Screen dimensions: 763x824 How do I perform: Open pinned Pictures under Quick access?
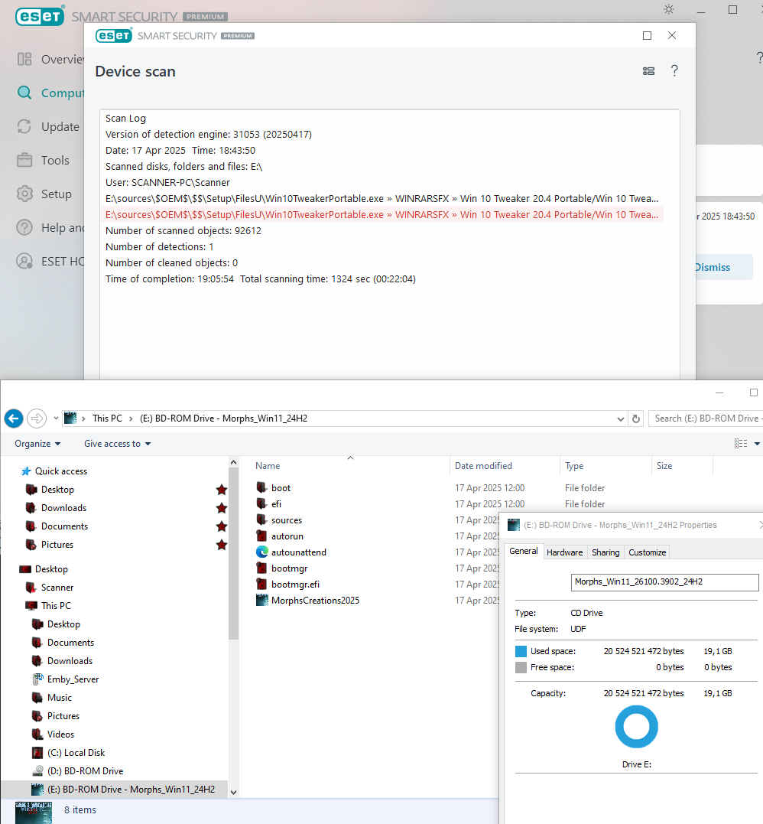pos(57,545)
